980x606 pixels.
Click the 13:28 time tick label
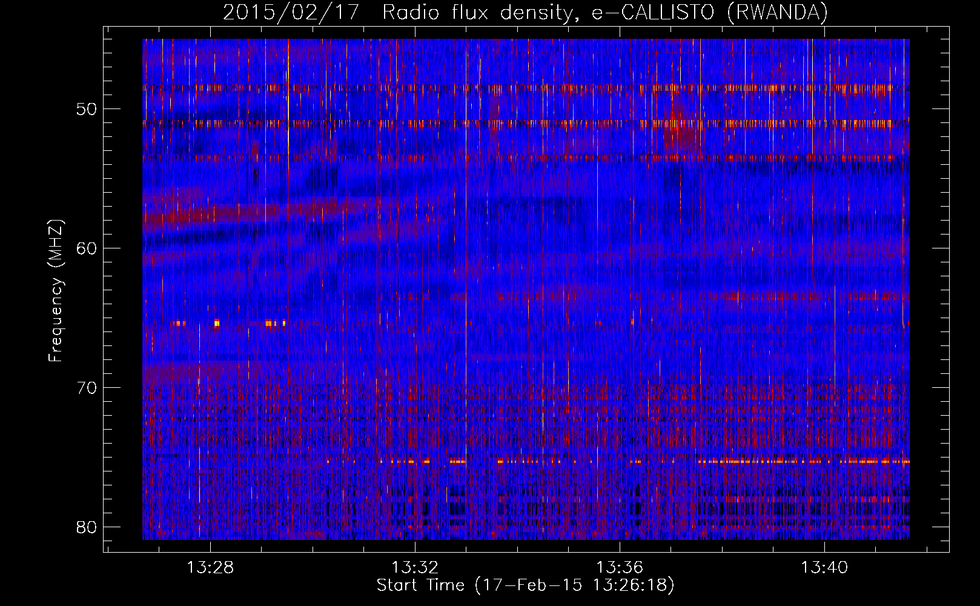point(210,568)
